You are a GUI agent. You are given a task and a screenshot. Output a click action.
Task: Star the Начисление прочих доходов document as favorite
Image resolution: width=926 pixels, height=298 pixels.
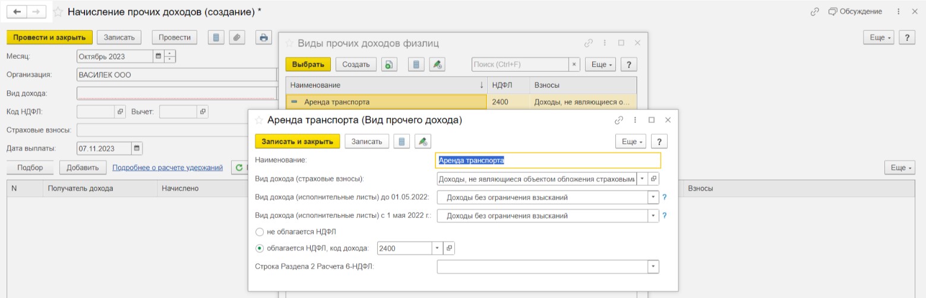click(58, 12)
